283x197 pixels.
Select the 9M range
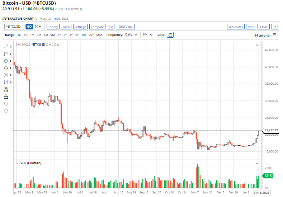pyautogui.click(x=52, y=35)
